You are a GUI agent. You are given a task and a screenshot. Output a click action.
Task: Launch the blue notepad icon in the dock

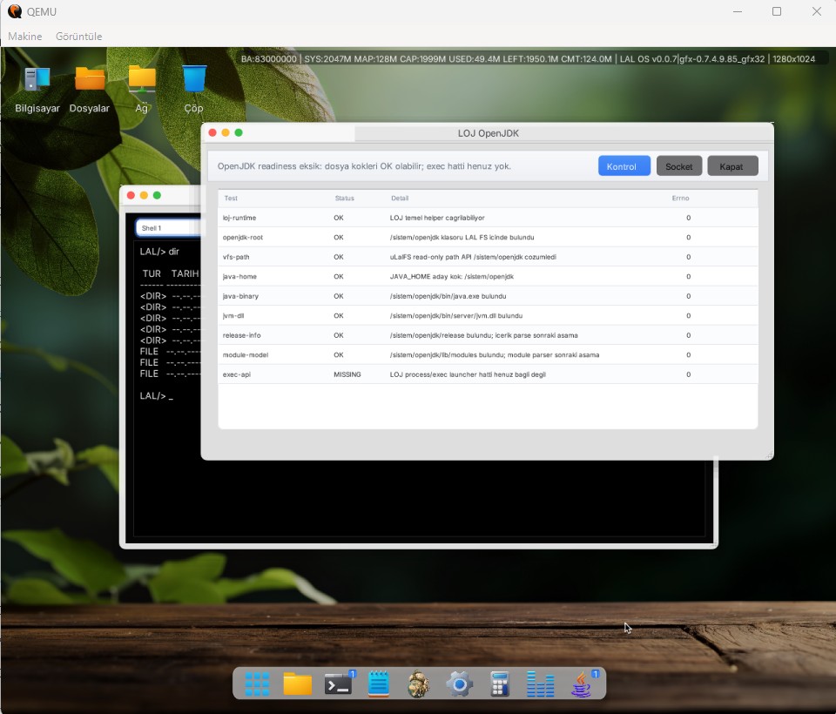(x=379, y=684)
